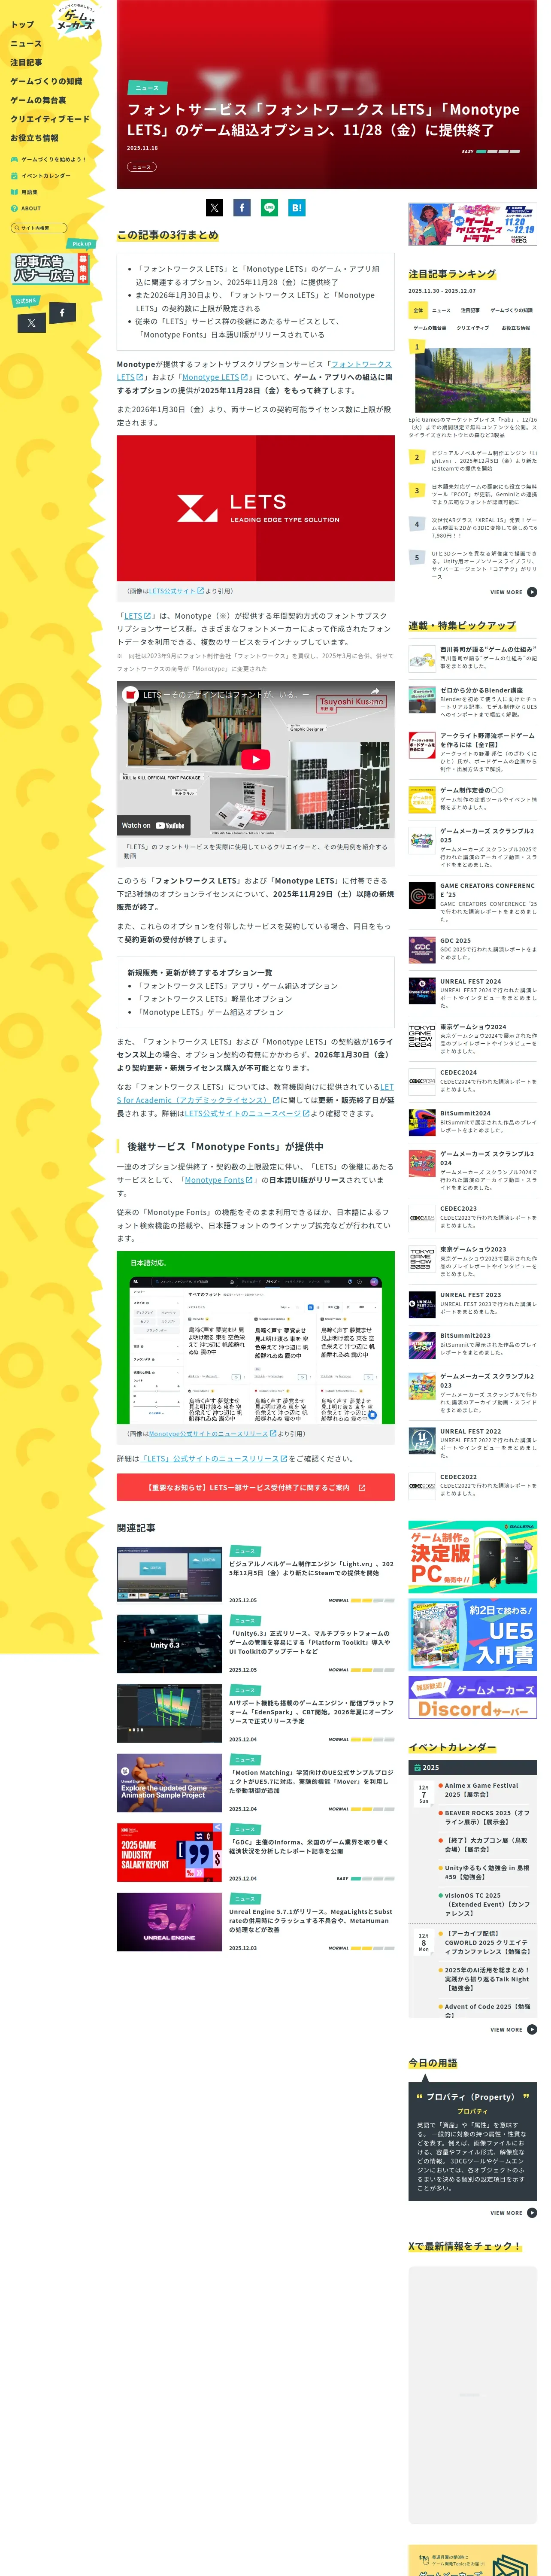This screenshot has width=551, height=2576.
Task: Open ゲームの舞台裏 in side navigation
Action: coord(38,100)
